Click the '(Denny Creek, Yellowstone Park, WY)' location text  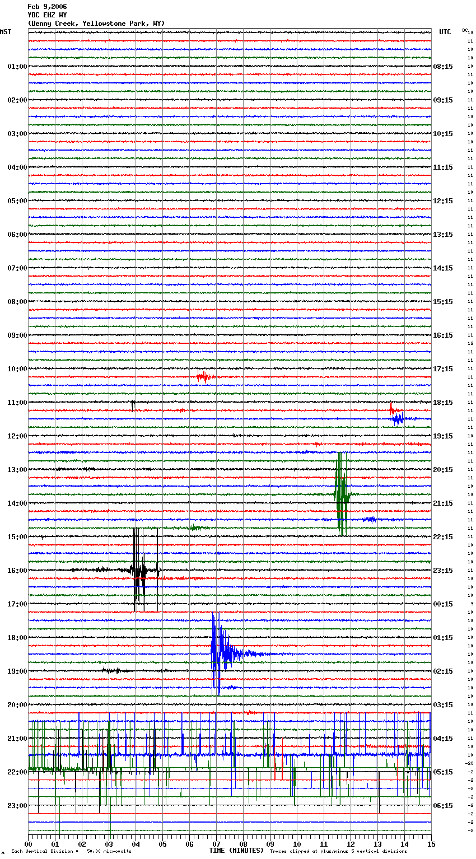96,24
